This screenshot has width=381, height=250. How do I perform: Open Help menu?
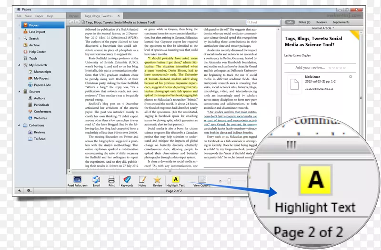50,16
